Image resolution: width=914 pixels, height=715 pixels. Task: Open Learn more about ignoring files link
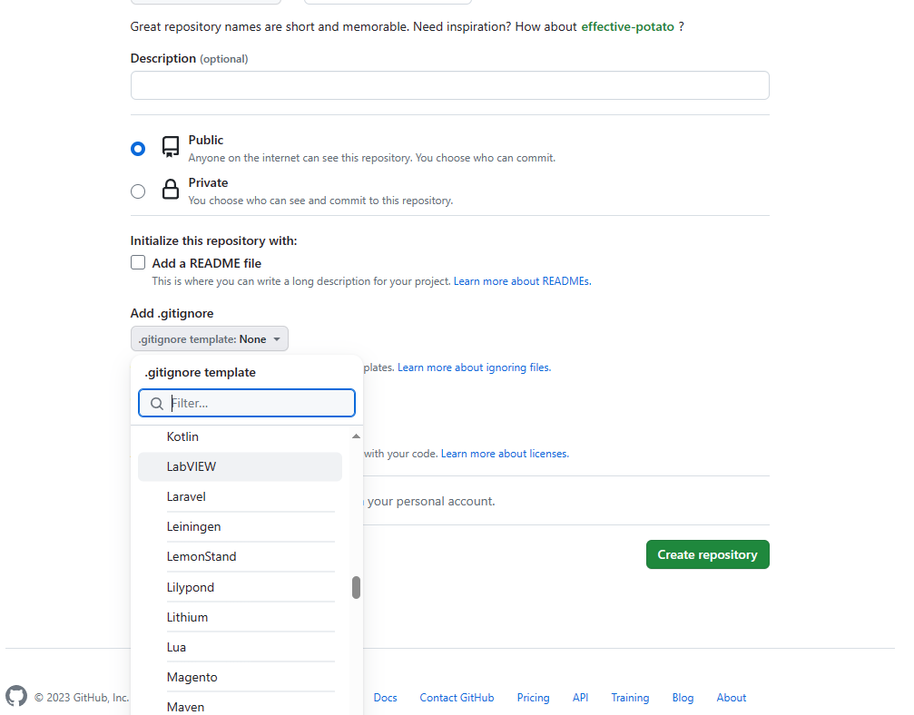[474, 367]
